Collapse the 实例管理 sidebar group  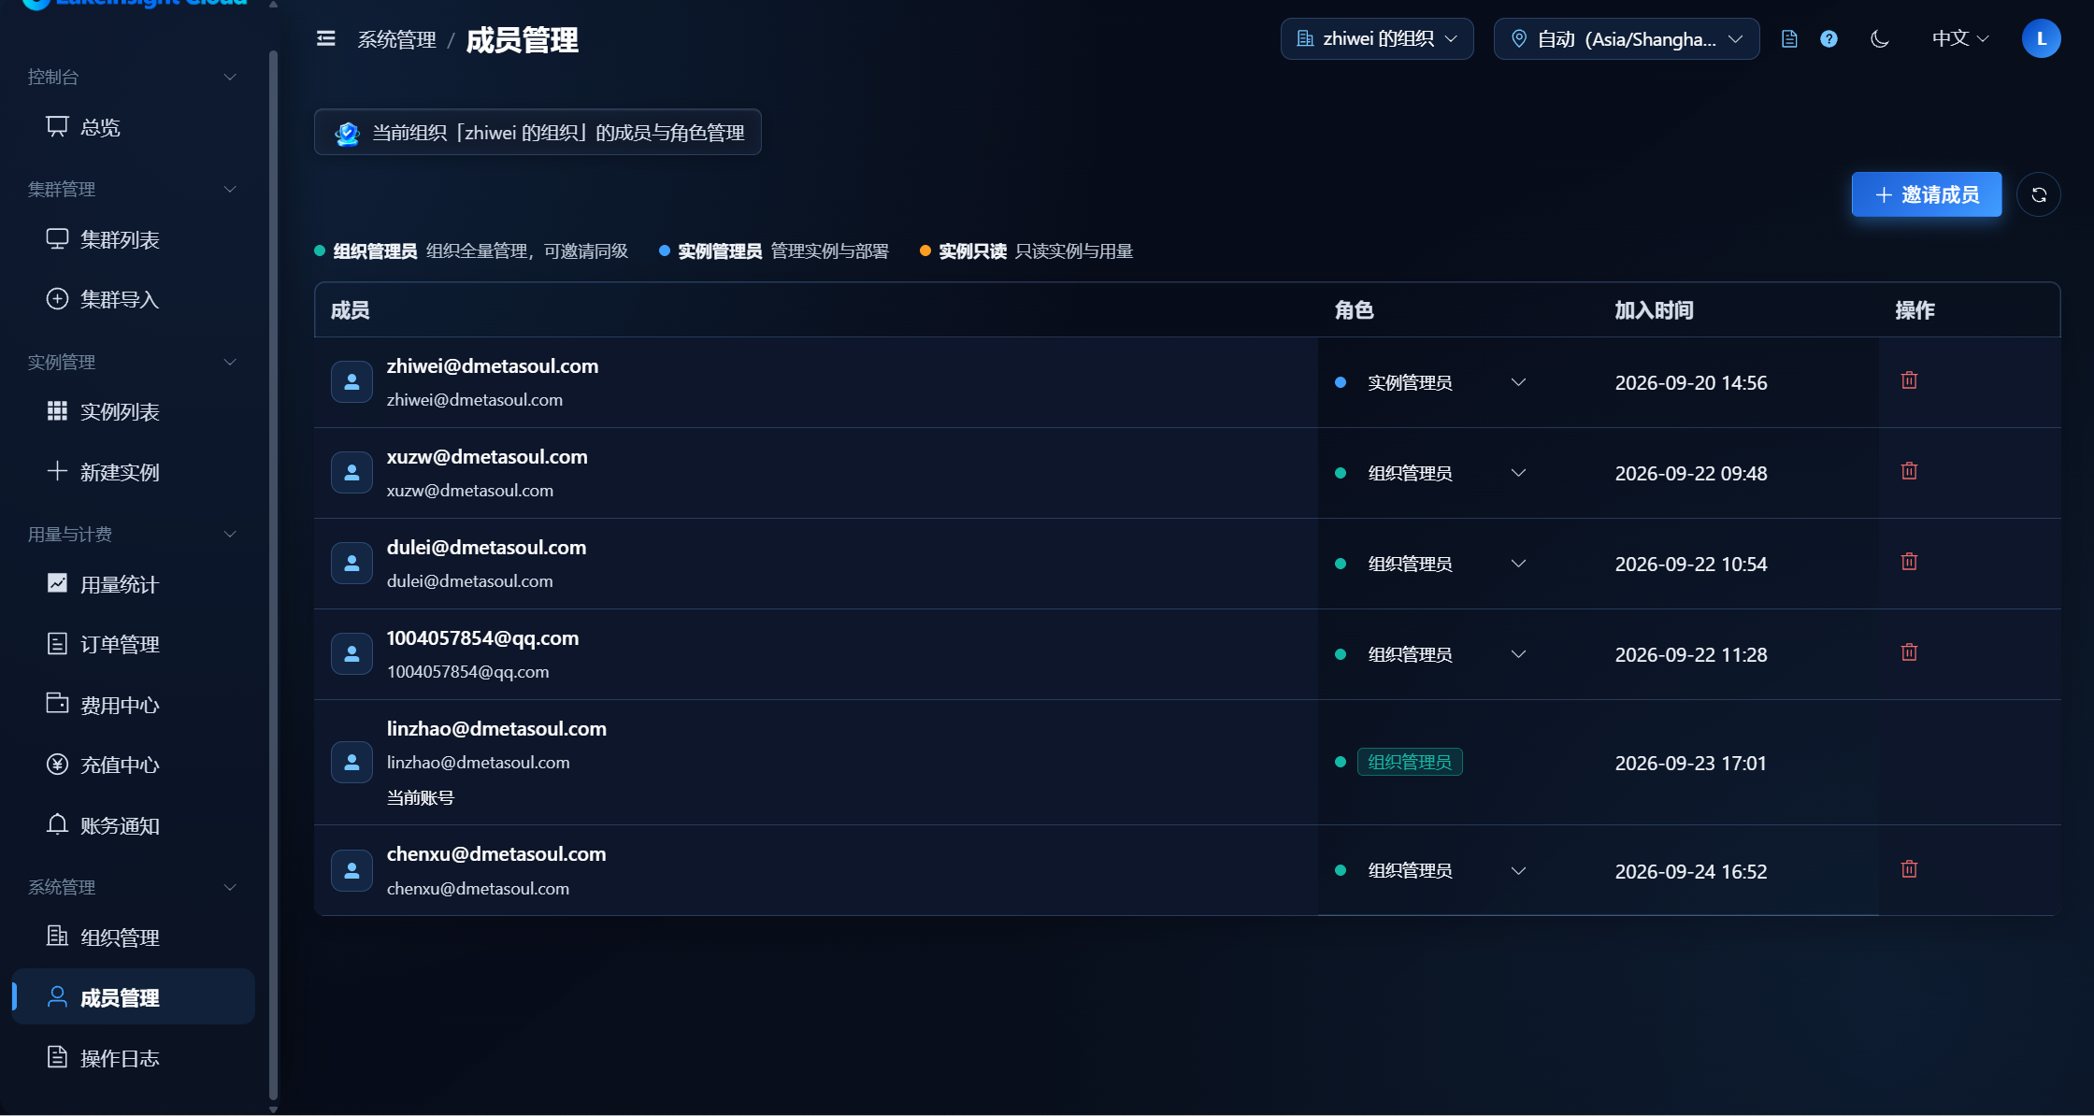coord(133,362)
